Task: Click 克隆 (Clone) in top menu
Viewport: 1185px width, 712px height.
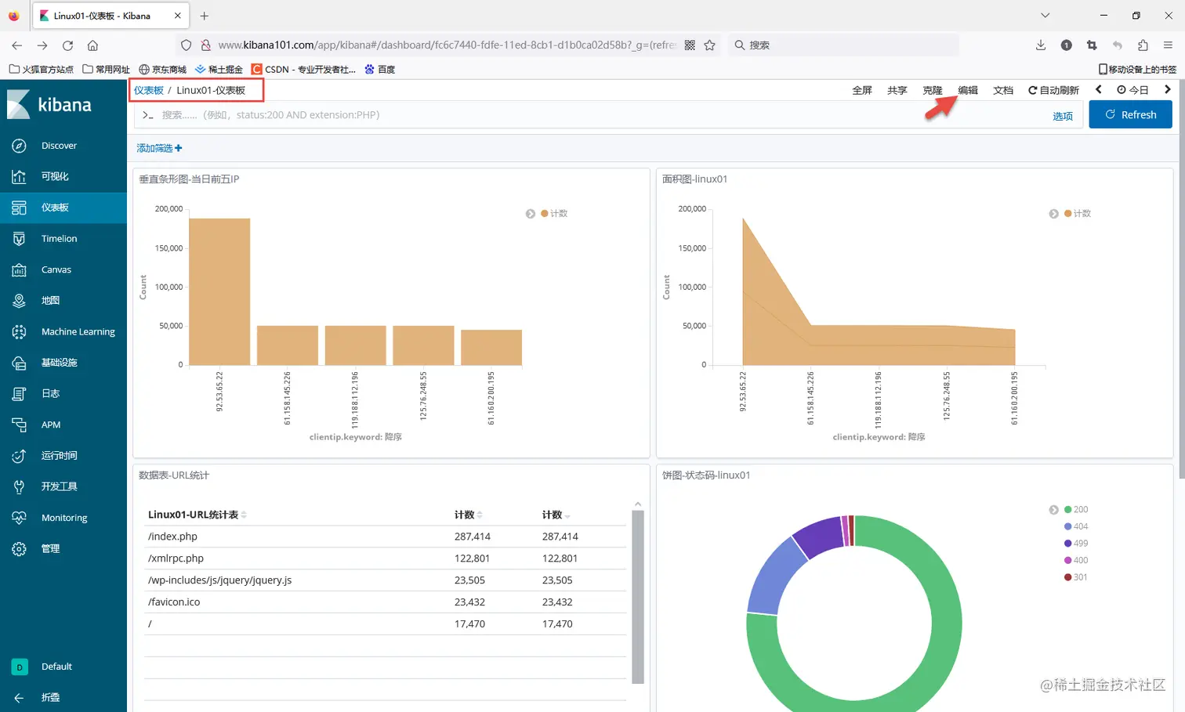Action: click(933, 90)
